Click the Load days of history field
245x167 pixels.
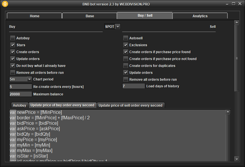(133, 86)
